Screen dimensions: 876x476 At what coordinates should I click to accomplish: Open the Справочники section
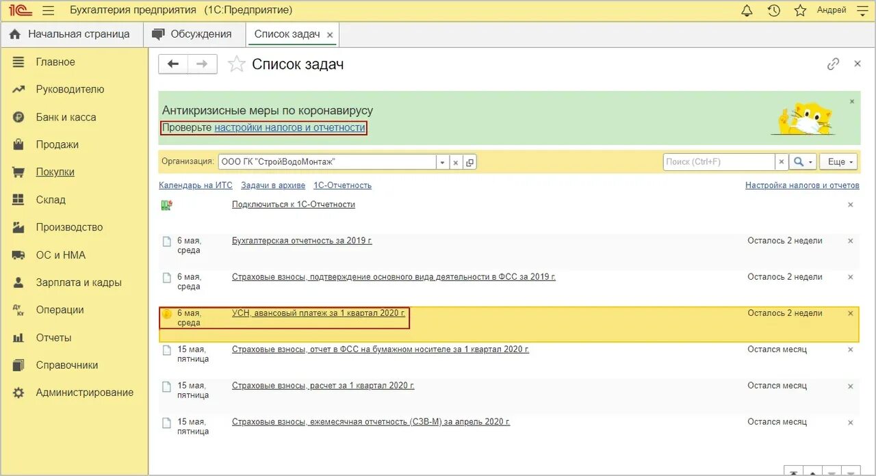coord(67,365)
